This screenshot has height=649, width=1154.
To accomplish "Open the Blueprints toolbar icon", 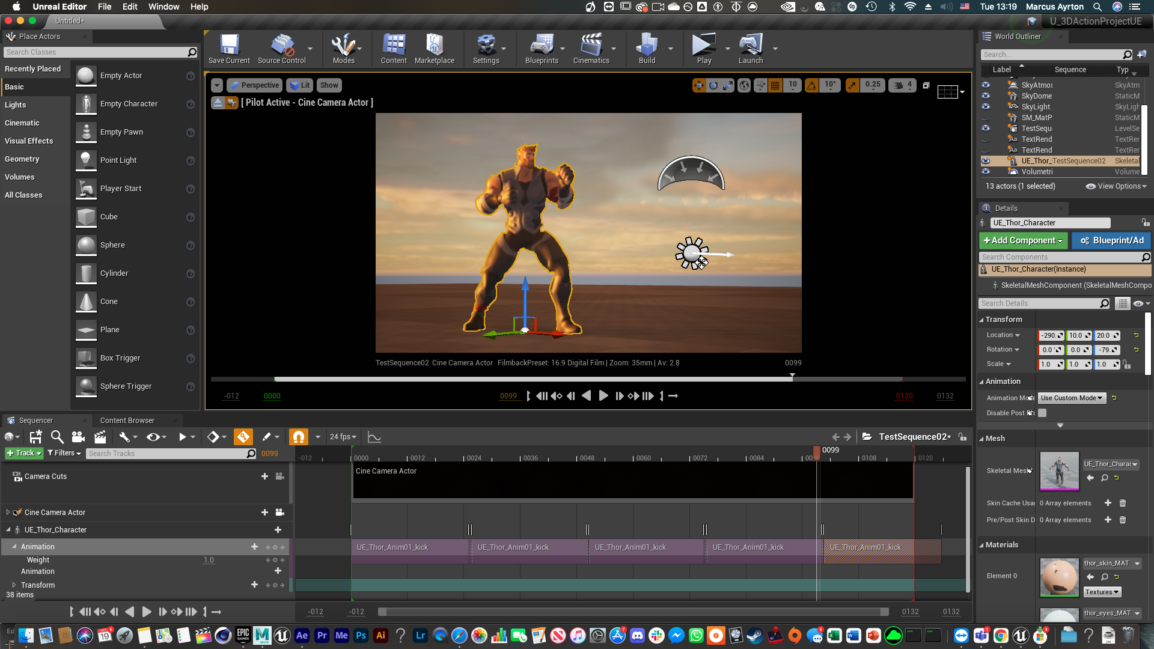I will (542, 49).
